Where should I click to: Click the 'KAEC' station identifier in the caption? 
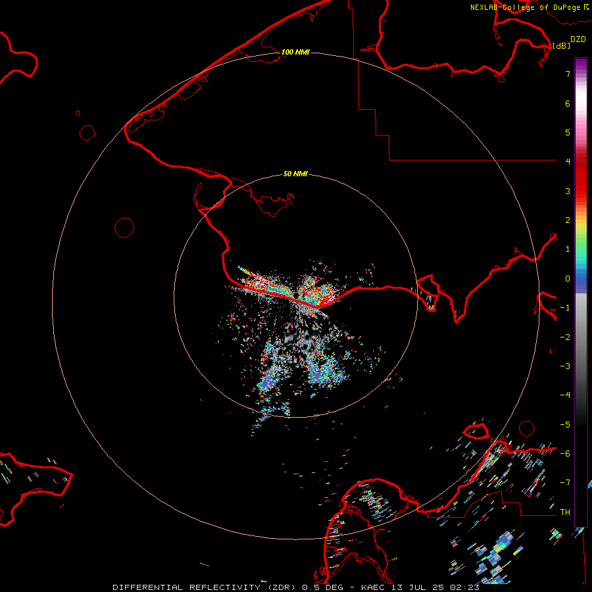(x=373, y=587)
